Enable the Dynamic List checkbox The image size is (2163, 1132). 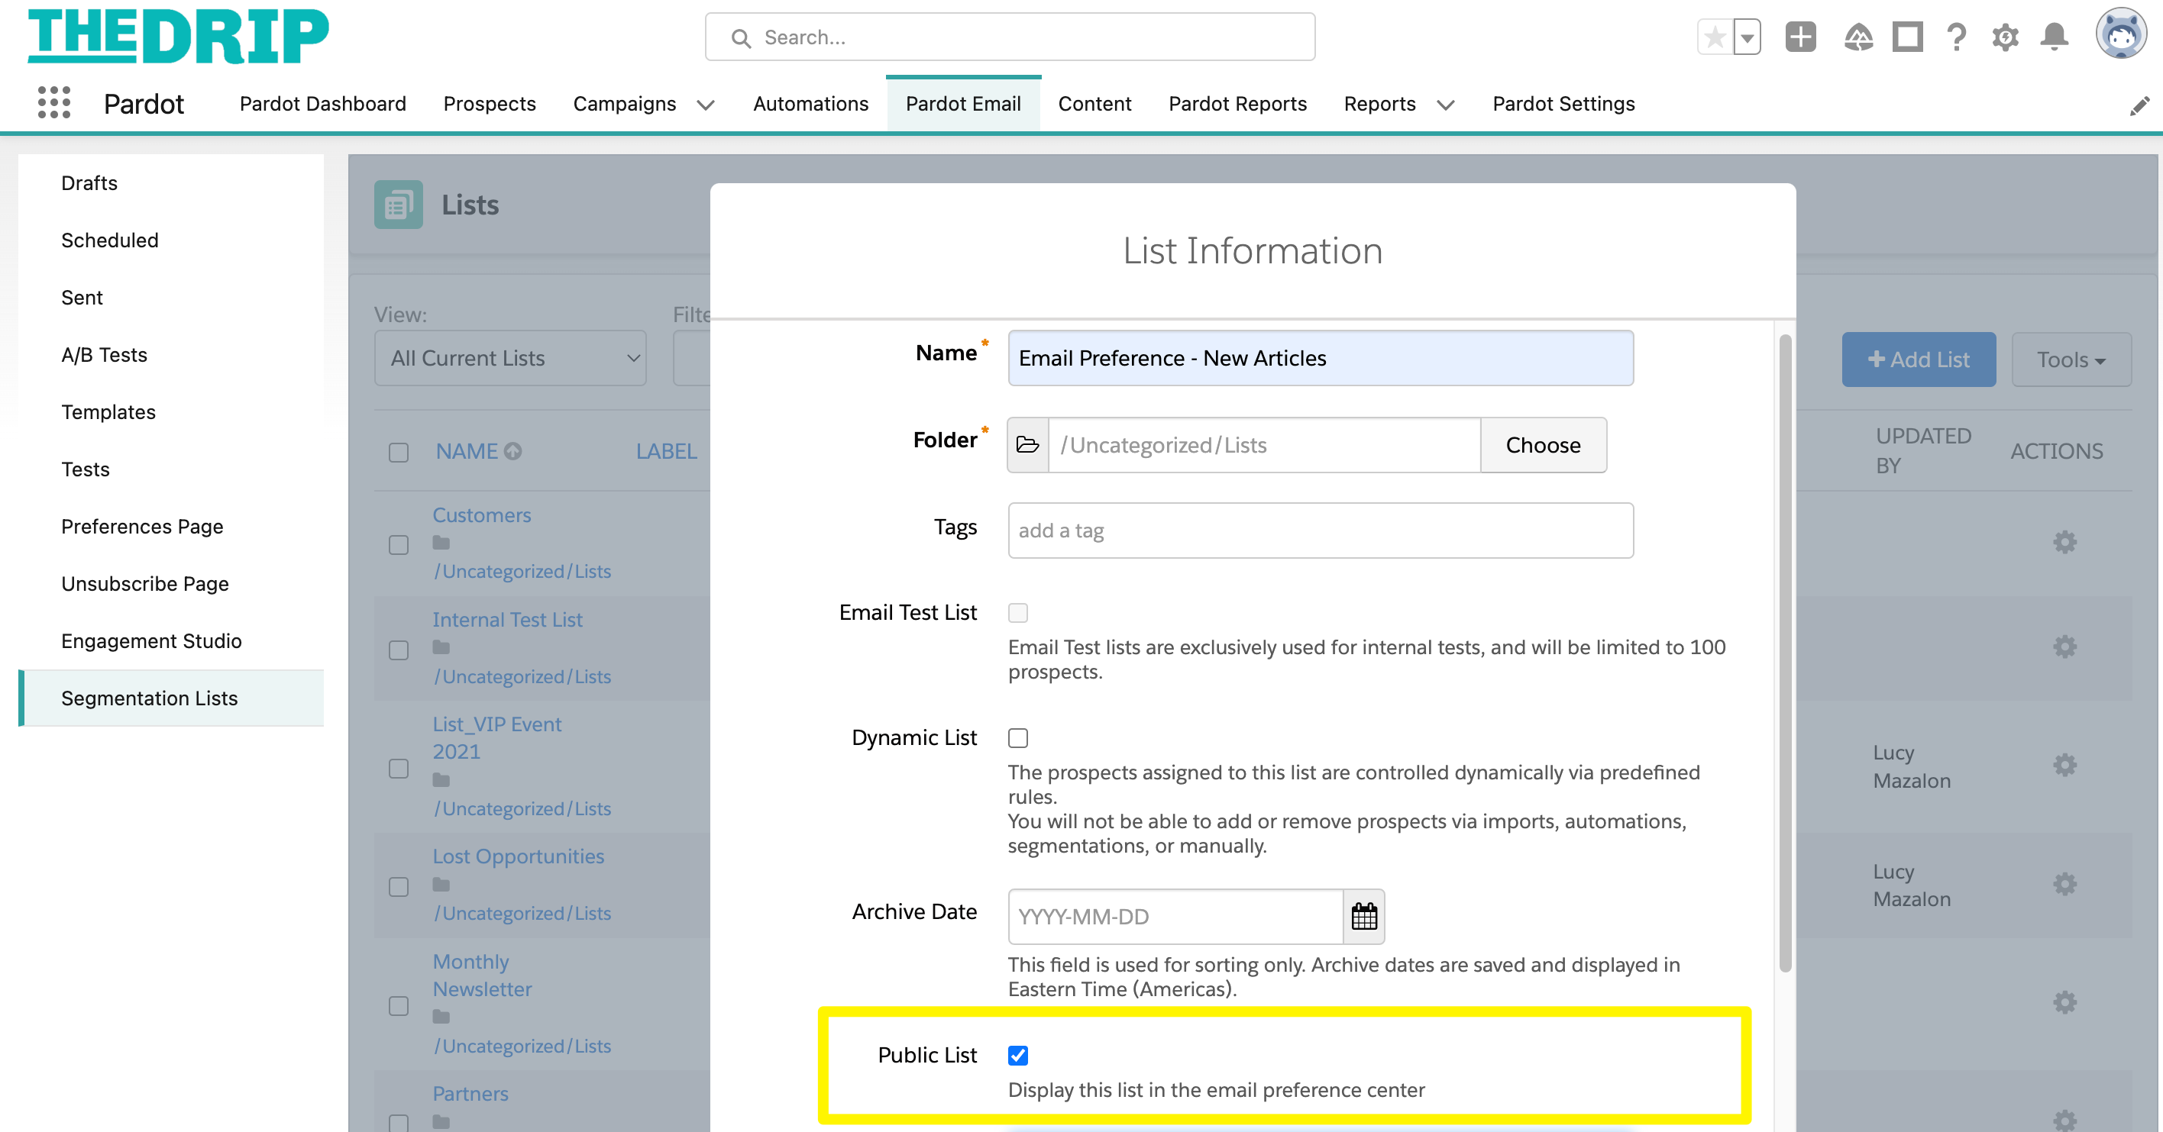[1017, 737]
